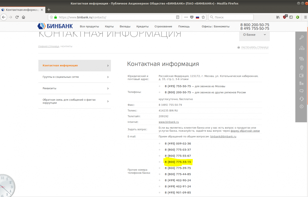Open the wallet icon in right sidebar
Screen dimensions: 308x197
[x=302, y=76]
